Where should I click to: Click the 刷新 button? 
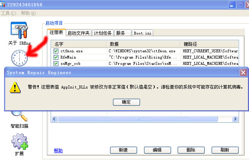coord(225,150)
